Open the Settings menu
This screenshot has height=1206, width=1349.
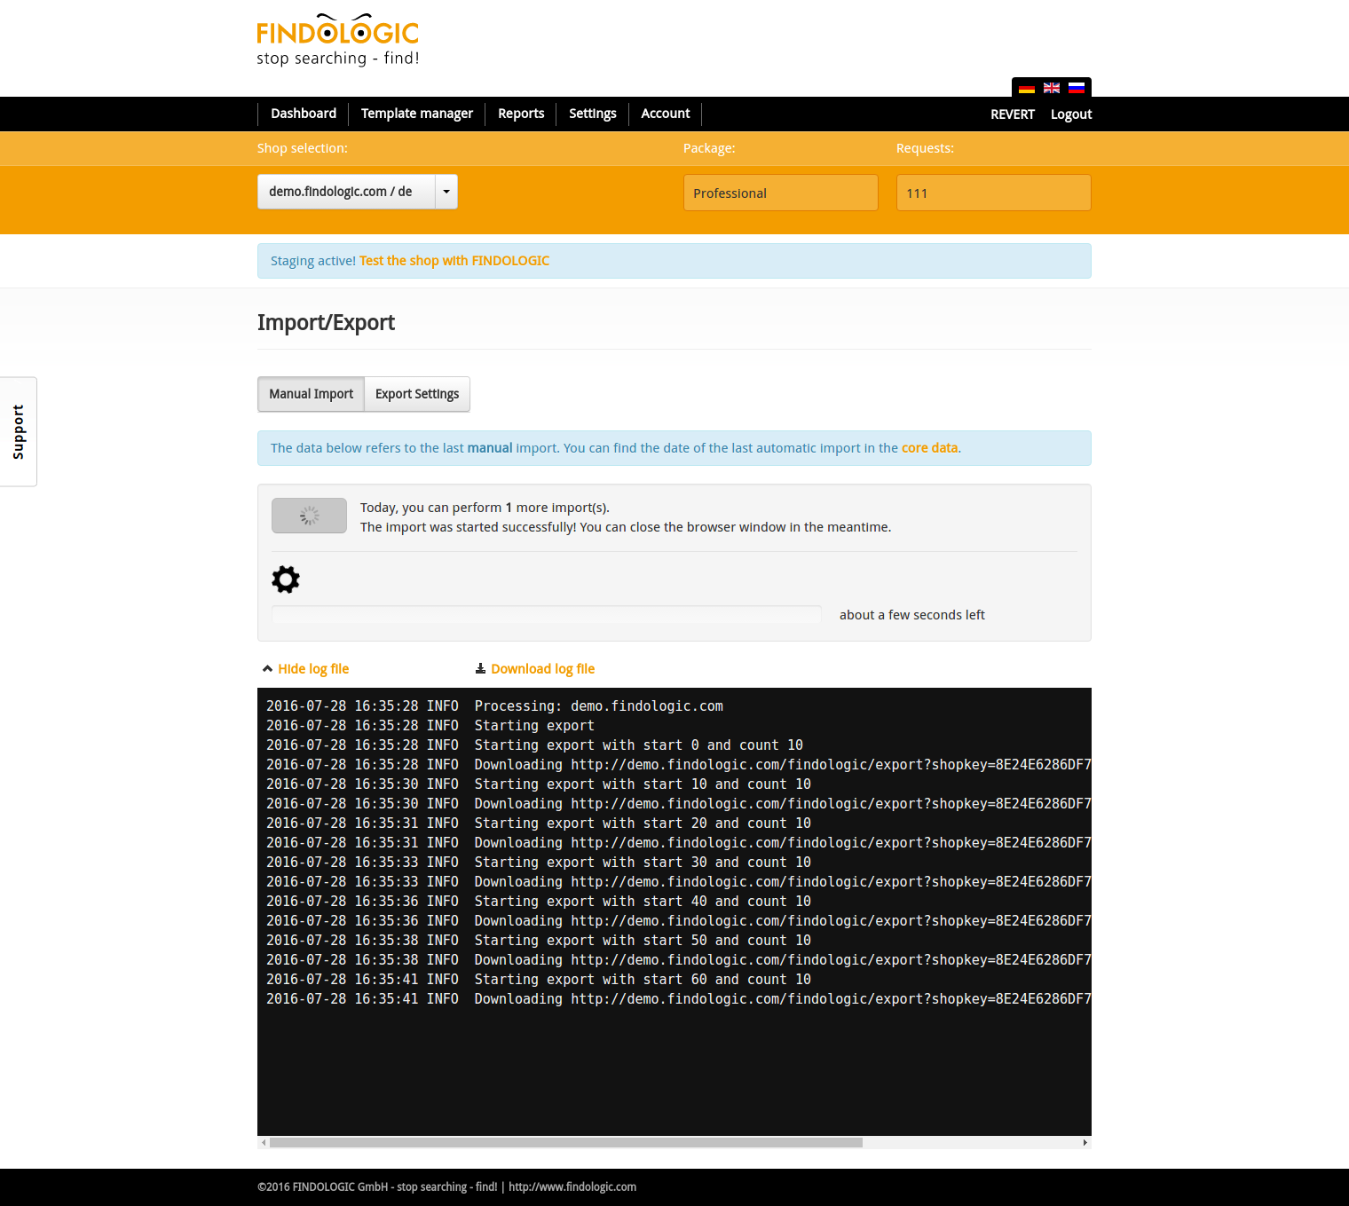click(593, 114)
